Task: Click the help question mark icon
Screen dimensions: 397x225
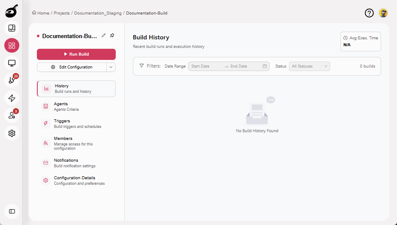Action: point(369,13)
